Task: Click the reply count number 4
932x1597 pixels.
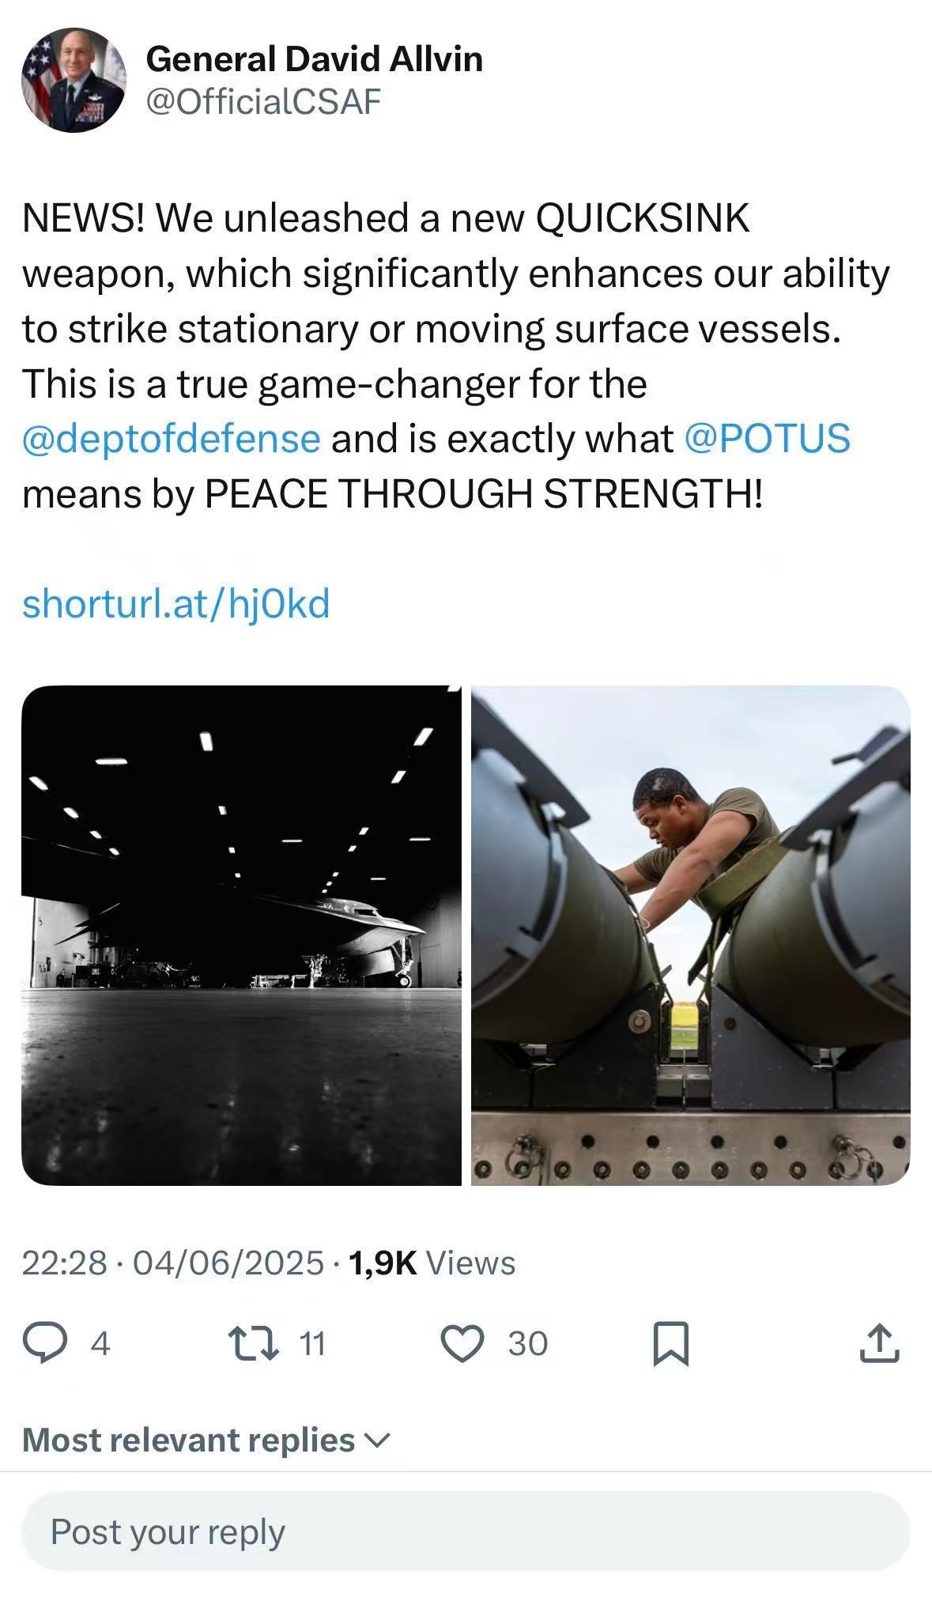Action: pyautogui.click(x=100, y=1343)
